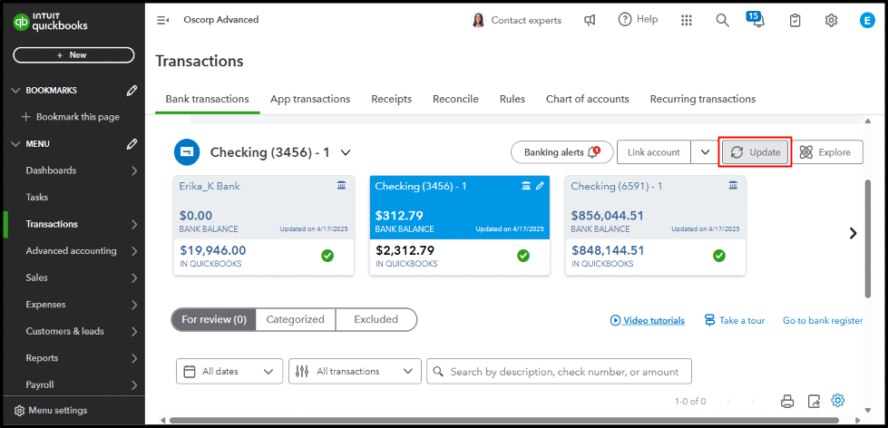The height and width of the screenshot is (428, 888).
Task: Open the notifications bell icon
Action: tap(756, 21)
